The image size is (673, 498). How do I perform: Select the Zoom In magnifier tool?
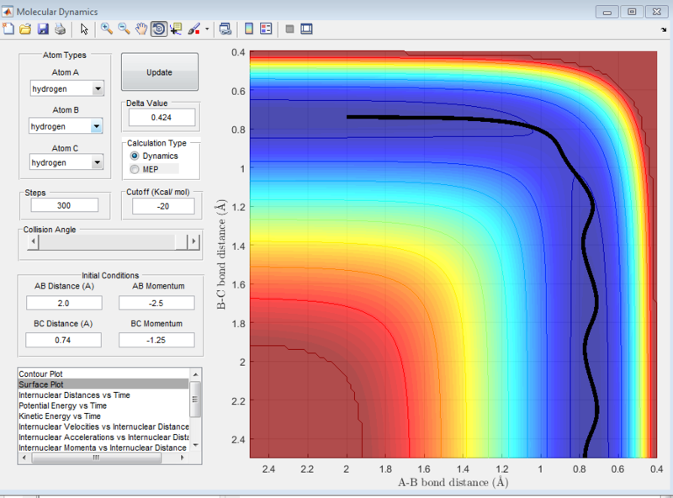[x=107, y=29]
